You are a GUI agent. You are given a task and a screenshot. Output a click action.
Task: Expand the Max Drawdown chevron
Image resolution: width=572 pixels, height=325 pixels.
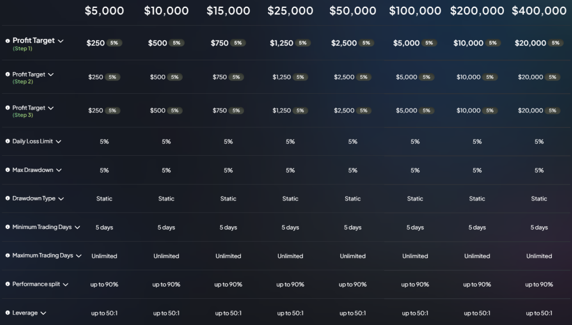(59, 170)
